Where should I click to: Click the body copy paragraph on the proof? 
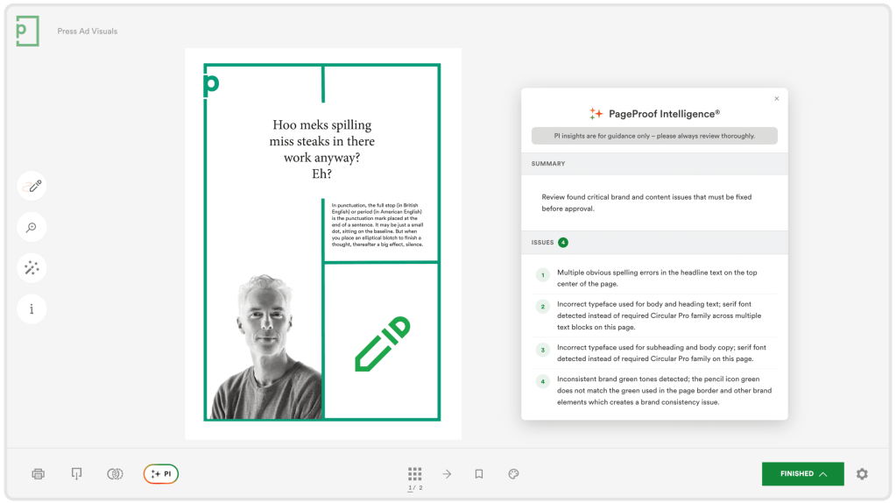(x=377, y=224)
